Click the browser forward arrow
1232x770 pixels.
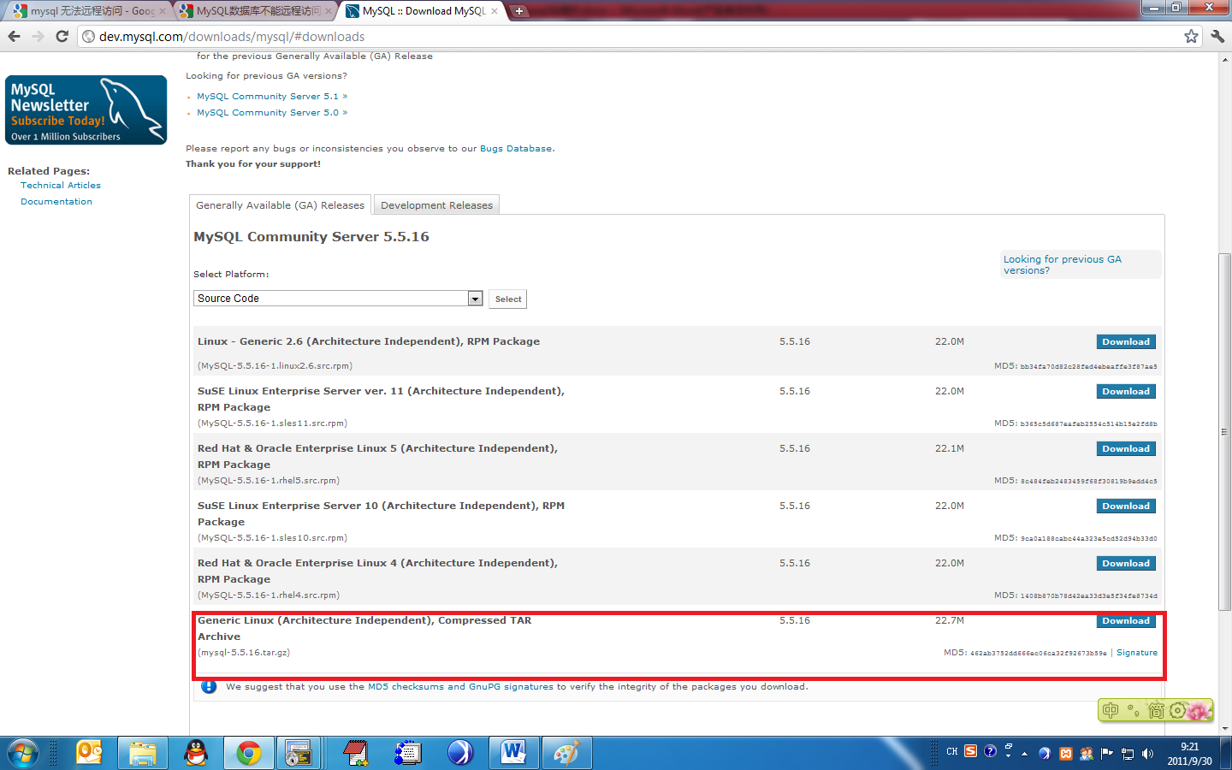click(38, 36)
